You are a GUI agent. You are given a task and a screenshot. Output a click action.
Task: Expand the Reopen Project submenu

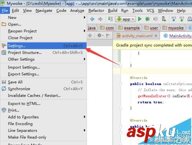[43, 31]
